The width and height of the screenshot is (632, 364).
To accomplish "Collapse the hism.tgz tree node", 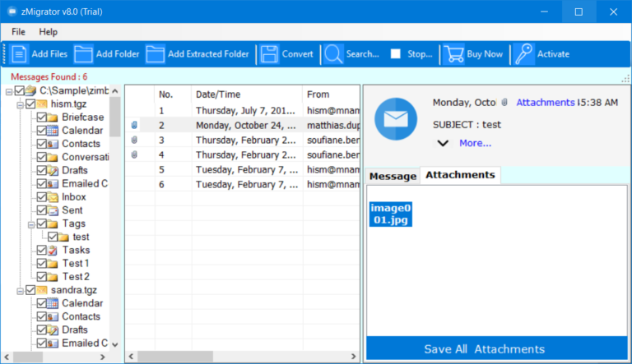I will (x=20, y=105).
